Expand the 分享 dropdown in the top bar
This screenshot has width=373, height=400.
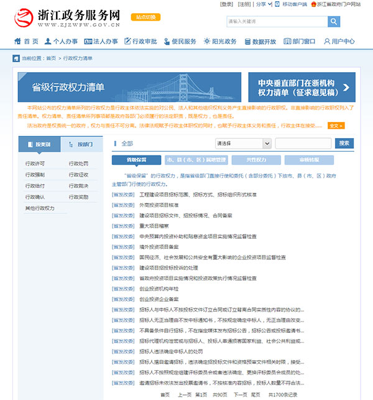tap(263, 4)
